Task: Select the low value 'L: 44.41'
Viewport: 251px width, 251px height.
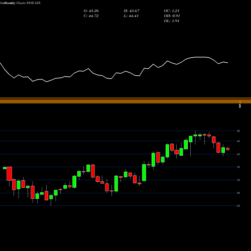Action: tap(131, 16)
